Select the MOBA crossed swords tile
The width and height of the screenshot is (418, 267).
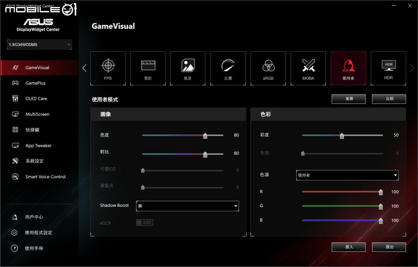pyautogui.click(x=308, y=68)
